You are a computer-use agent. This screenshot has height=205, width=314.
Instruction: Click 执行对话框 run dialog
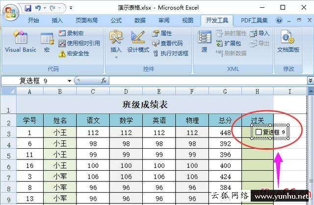click(x=170, y=53)
